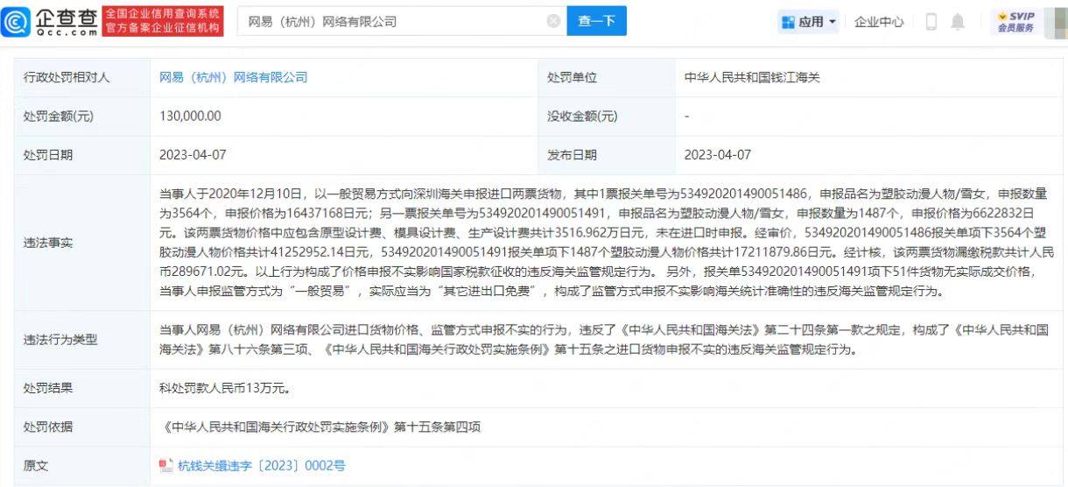1068x487 pixels.
Task: Open SVIP 会员服务
Action: tap(1015, 22)
